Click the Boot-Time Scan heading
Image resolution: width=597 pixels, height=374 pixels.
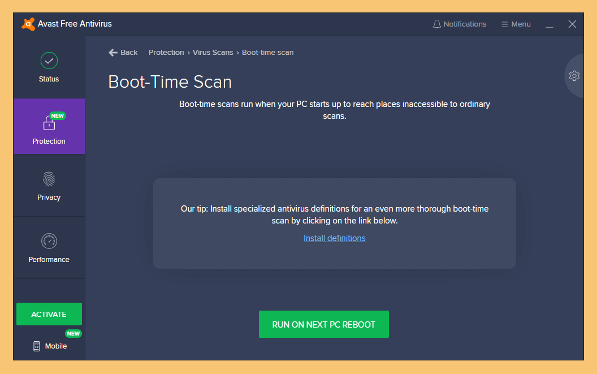pos(170,81)
